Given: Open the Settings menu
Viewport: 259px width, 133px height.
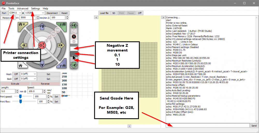Looking at the screenshot, I should [x=35, y=8].
